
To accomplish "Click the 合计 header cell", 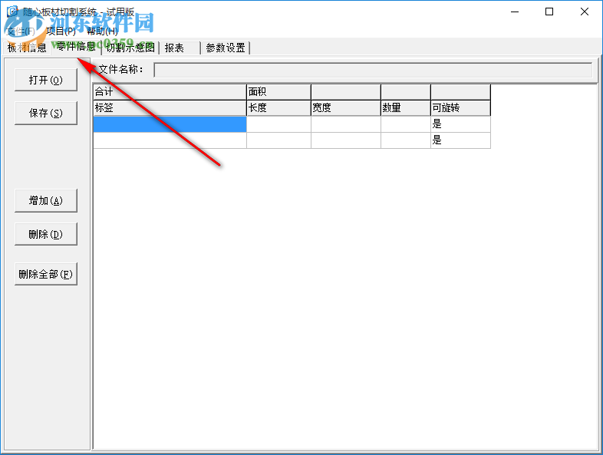I will pyautogui.click(x=170, y=92).
